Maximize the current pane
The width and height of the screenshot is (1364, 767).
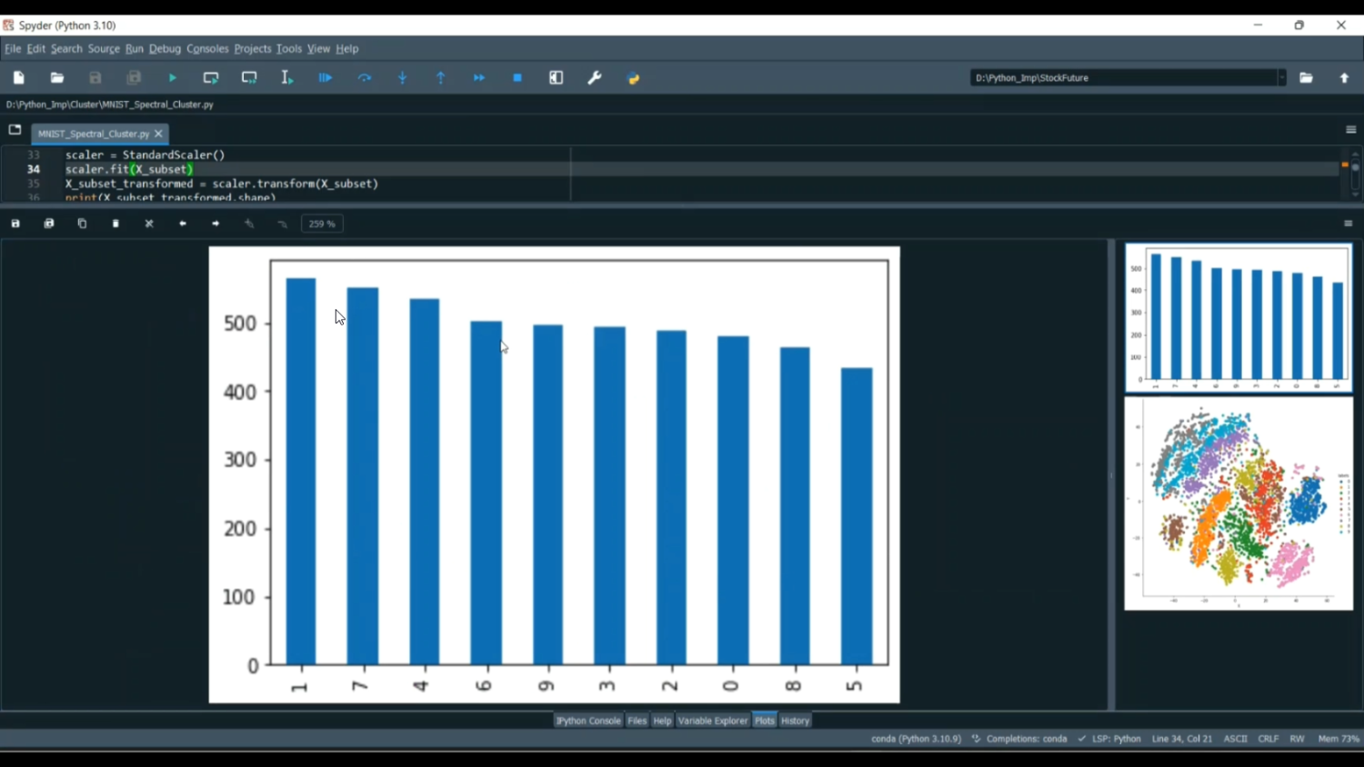coord(557,78)
